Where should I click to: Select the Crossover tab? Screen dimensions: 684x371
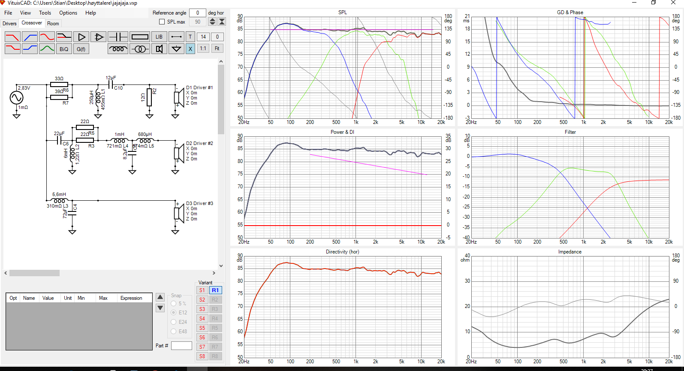click(32, 23)
